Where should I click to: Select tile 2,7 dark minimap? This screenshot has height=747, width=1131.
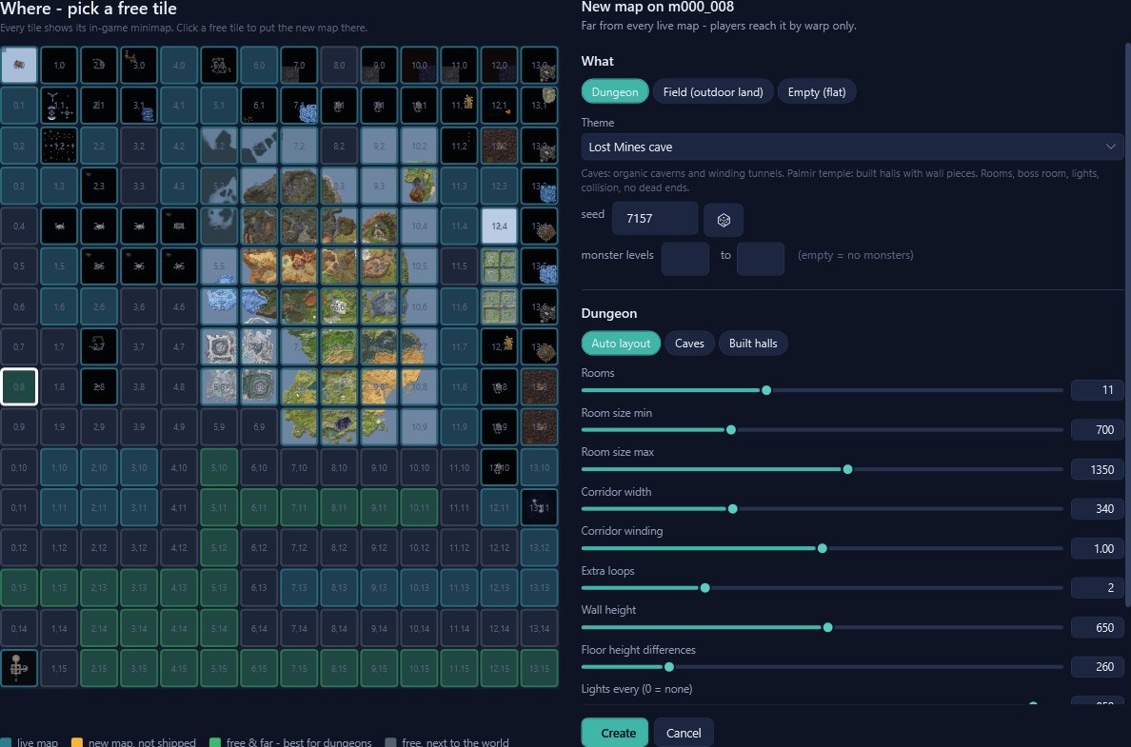click(99, 346)
